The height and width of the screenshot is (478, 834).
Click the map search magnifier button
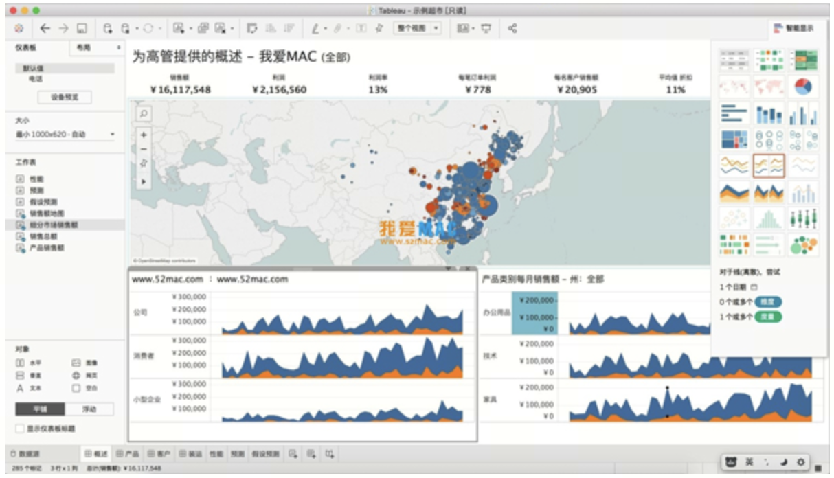click(x=144, y=114)
